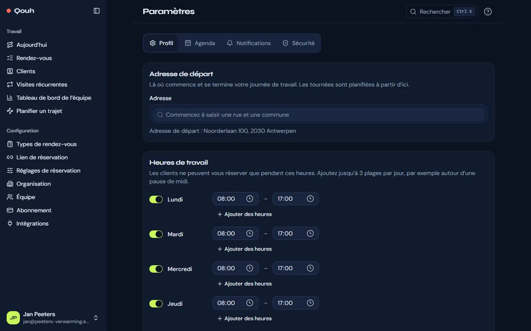
Task: Focus the Adresse search input field
Action: (x=319, y=115)
